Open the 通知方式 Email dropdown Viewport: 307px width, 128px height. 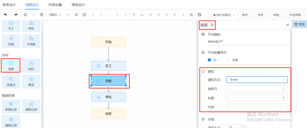[x=257, y=80]
